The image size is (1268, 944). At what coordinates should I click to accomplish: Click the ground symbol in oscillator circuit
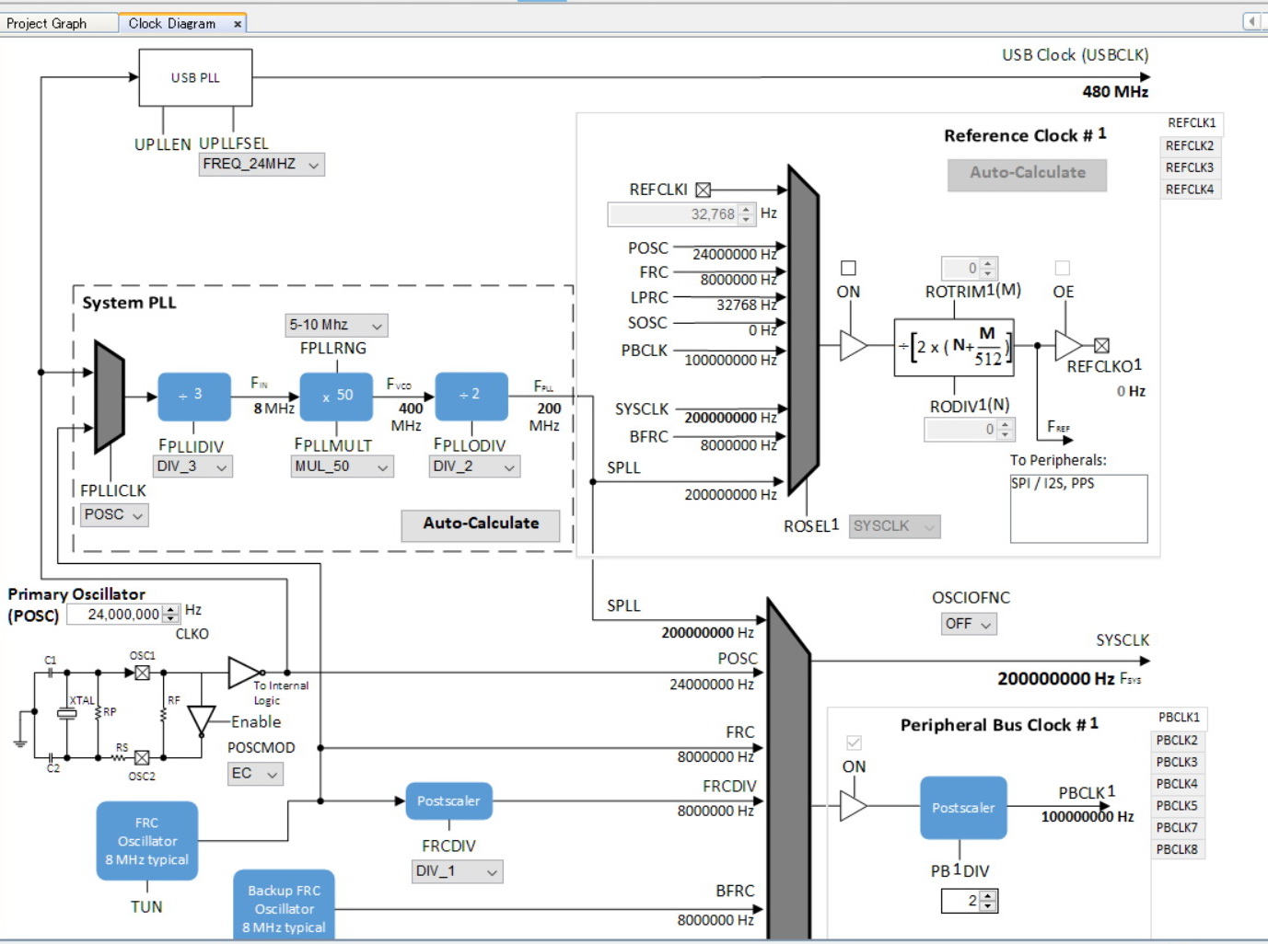(x=19, y=742)
